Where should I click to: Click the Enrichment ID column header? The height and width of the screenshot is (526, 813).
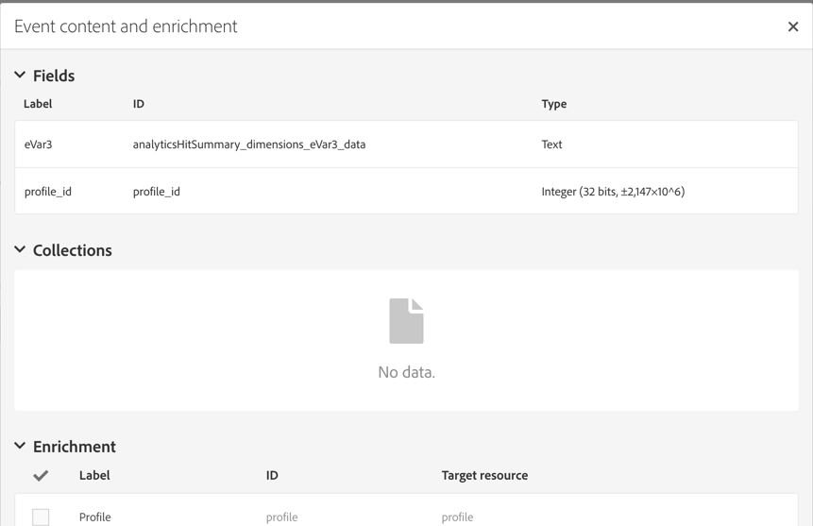click(x=272, y=476)
